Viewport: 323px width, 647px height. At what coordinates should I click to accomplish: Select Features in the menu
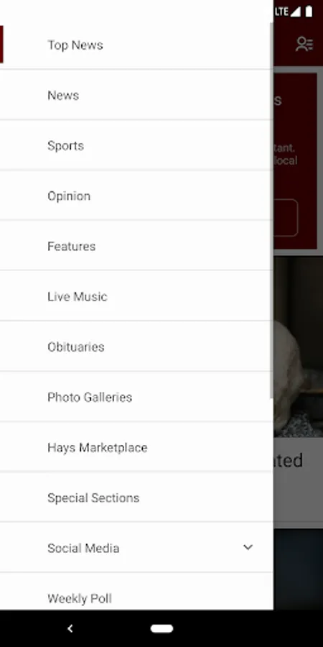pyautogui.click(x=136, y=247)
